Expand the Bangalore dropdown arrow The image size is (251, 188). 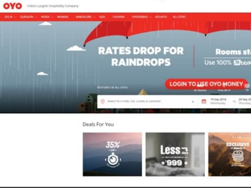point(94,17)
